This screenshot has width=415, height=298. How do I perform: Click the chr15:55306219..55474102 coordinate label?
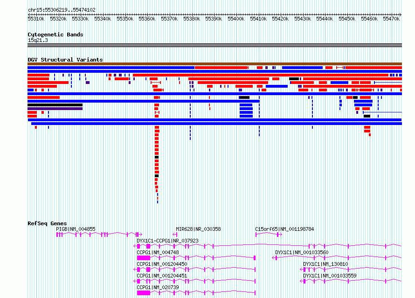62,10
